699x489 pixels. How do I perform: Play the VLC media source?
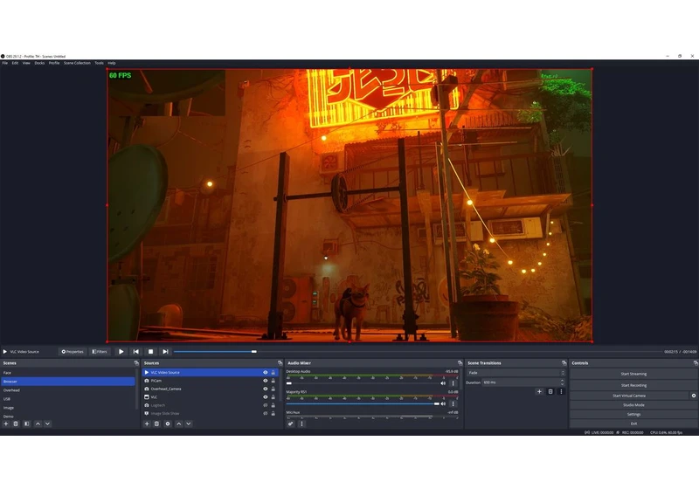pos(121,351)
